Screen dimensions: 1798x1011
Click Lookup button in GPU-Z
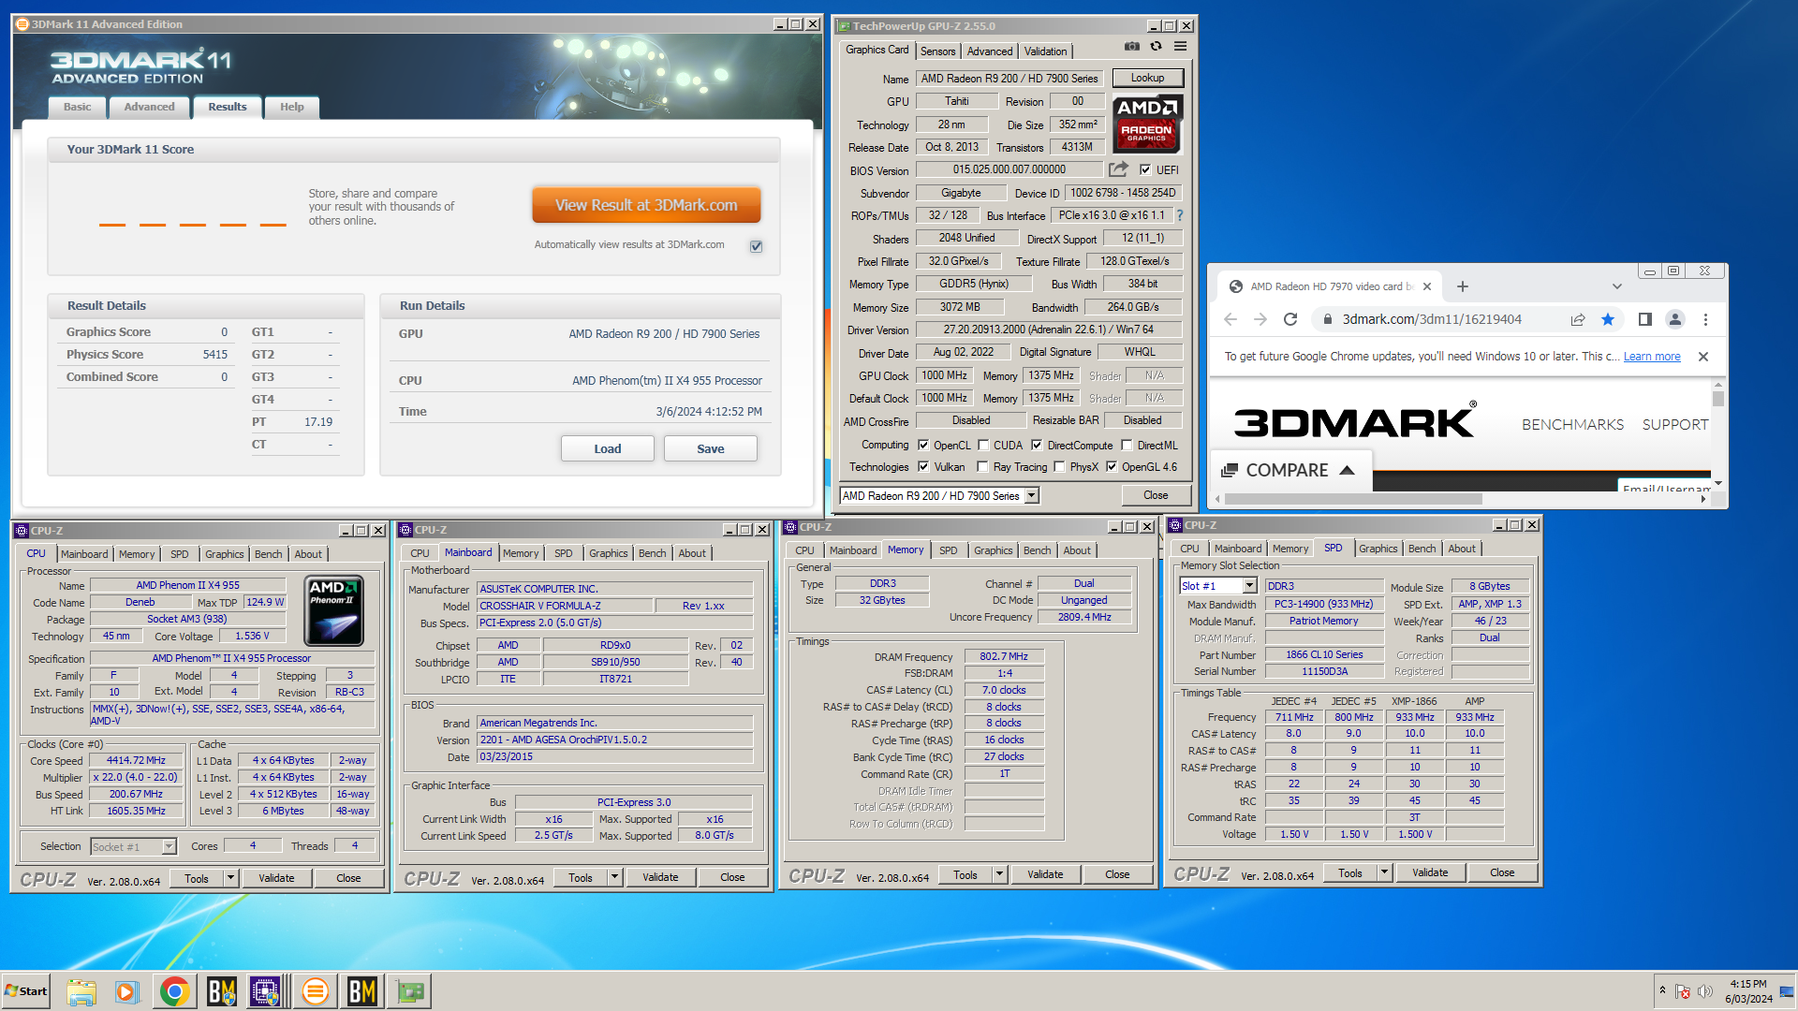pos(1147,79)
